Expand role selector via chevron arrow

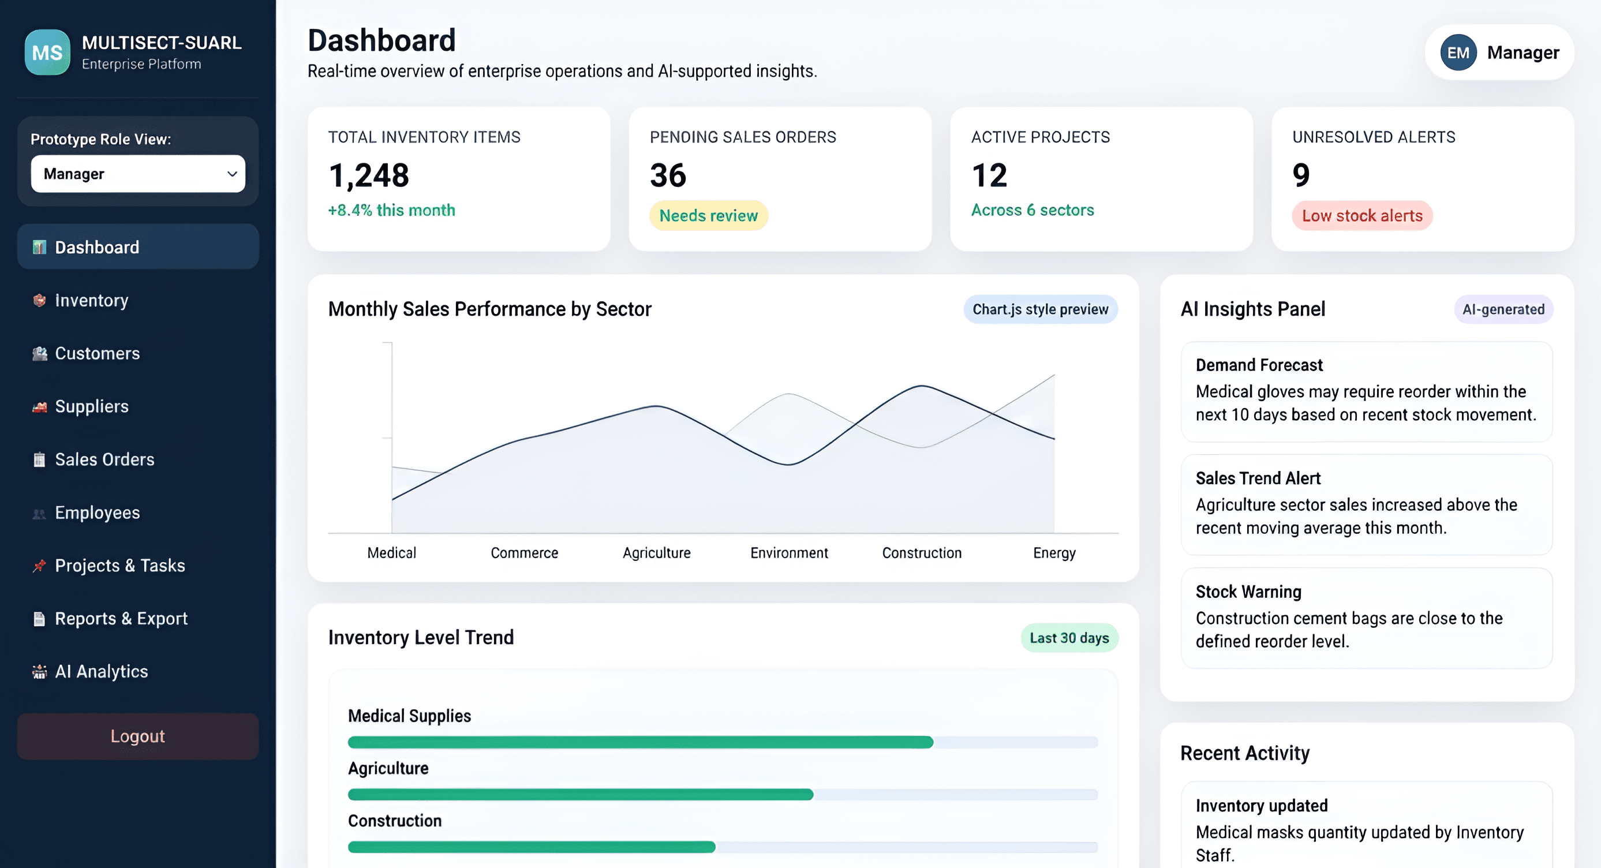[232, 174]
